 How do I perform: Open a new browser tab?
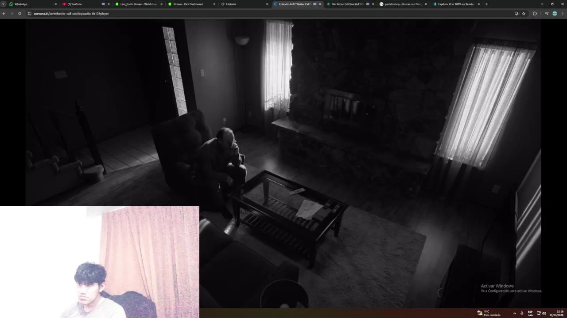pyautogui.click(x=487, y=4)
